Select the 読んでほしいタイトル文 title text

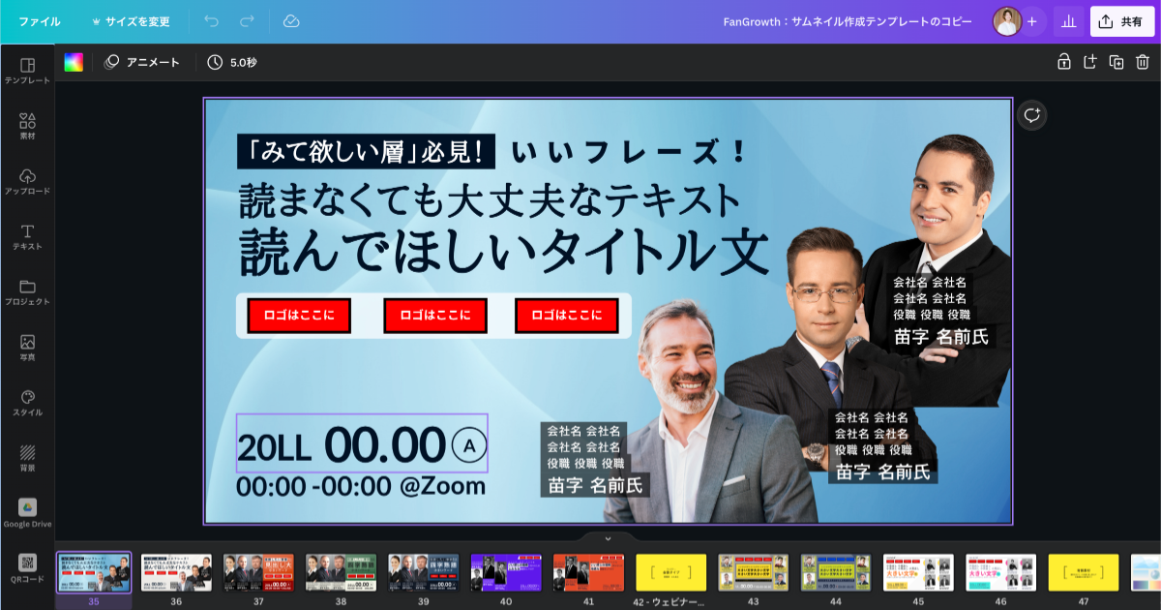504,253
